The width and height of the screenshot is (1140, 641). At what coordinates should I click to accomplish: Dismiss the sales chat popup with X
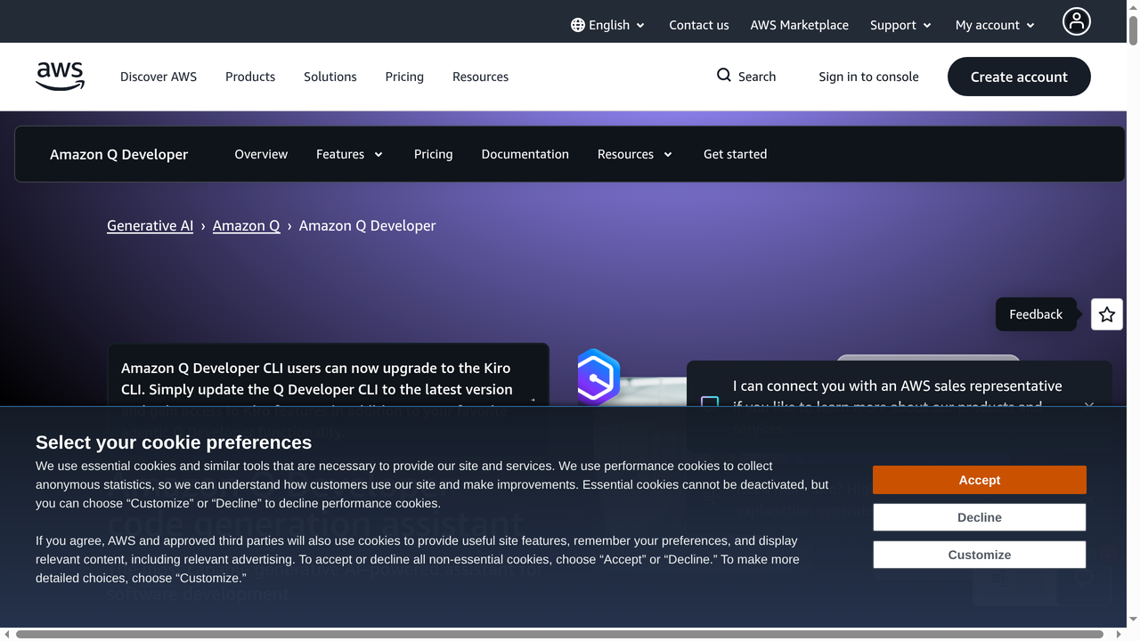[x=1088, y=405]
